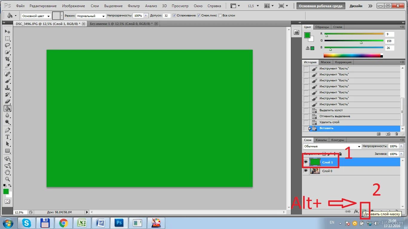Open the Обычные blend mode dropdown
Viewport: 408px width, 229px height.
pos(332,146)
